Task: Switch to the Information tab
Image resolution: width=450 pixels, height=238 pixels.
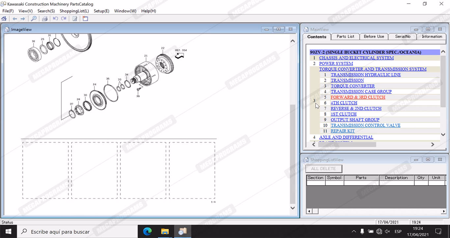Action: [432, 37]
